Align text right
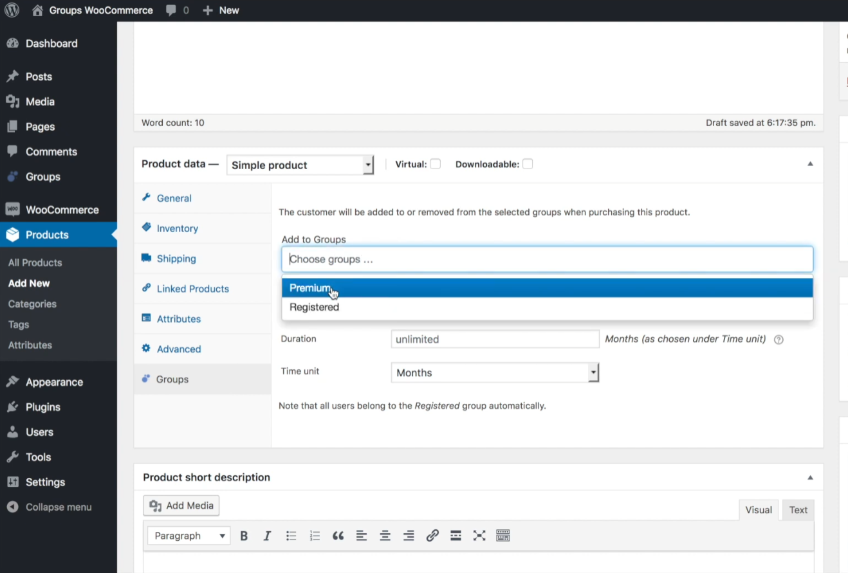 tap(409, 536)
